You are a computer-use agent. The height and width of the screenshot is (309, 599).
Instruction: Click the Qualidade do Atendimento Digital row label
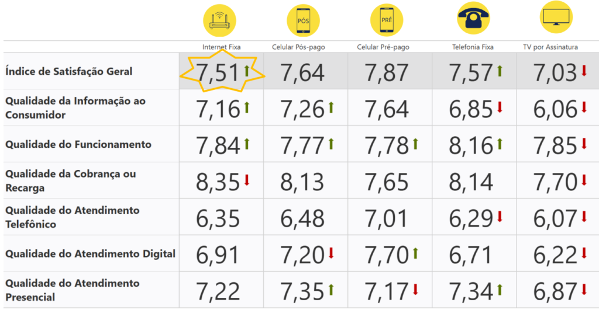click(x=90, y=254)
